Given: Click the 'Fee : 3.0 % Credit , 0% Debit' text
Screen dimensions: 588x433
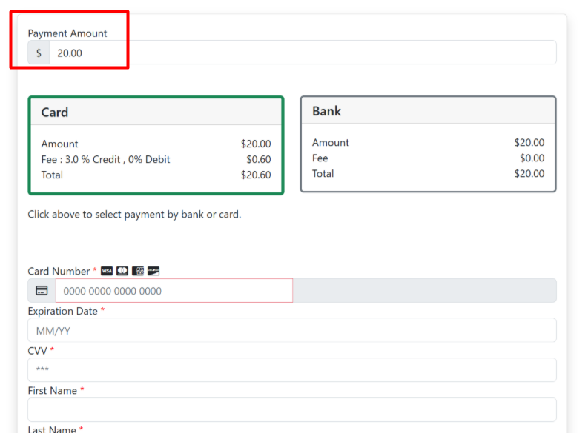Looking at the screenshot, I should click(106, 159).
